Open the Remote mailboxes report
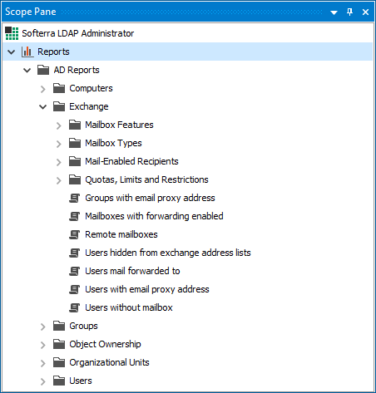Screen dimensions: 376x393 121,234
